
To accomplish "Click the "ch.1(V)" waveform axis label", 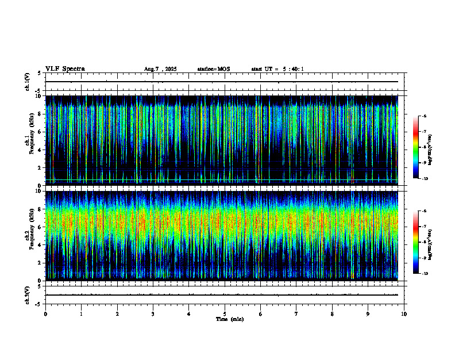I will coord(27,82).
